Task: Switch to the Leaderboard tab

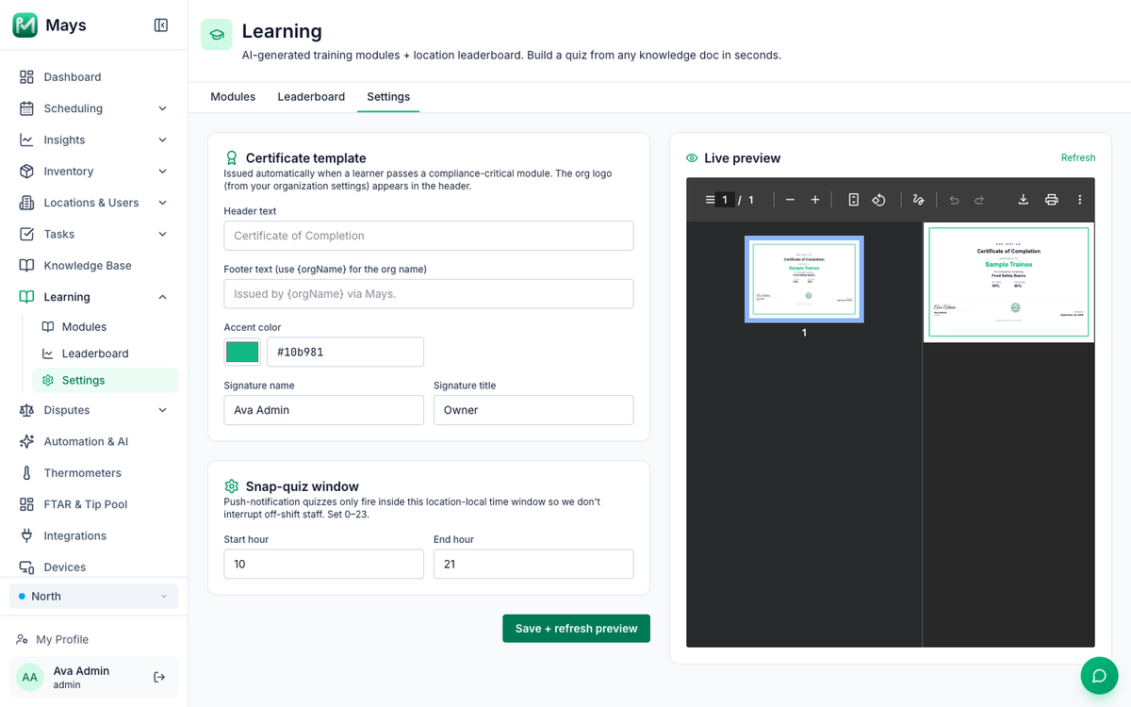Action: click(311, 97)
